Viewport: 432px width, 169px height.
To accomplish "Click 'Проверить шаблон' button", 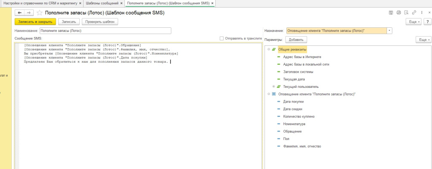I will pos(100,21).
